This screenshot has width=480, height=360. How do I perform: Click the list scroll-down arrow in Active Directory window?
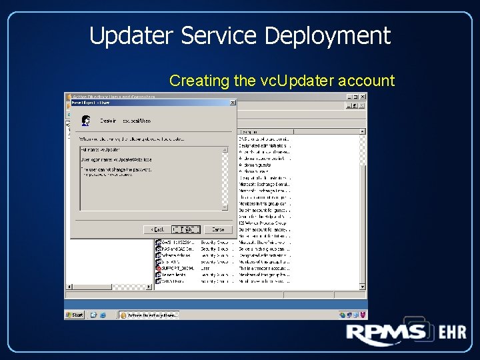pyautogui.click(x=363, y=287)
